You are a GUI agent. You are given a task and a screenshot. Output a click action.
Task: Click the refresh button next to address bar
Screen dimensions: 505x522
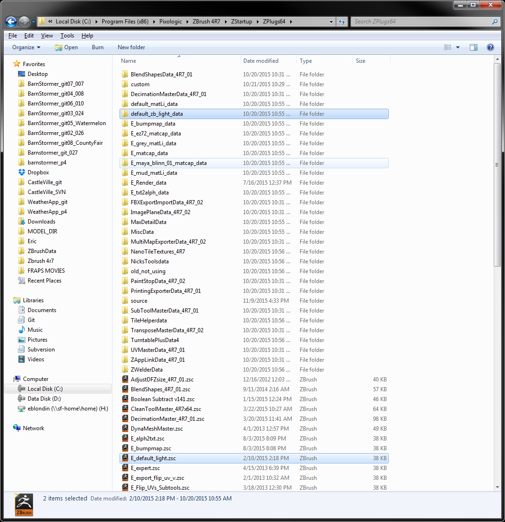pos(342,22)
